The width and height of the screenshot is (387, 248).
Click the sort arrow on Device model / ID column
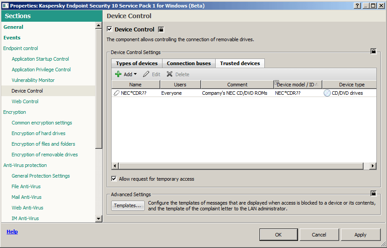tap(317, 85)
